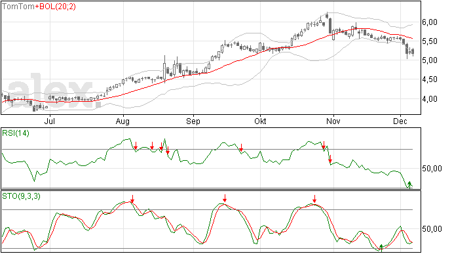452x254 pixels.
Task: Click the green buy arrow in STO panel
Action: (x=381, y=247)
